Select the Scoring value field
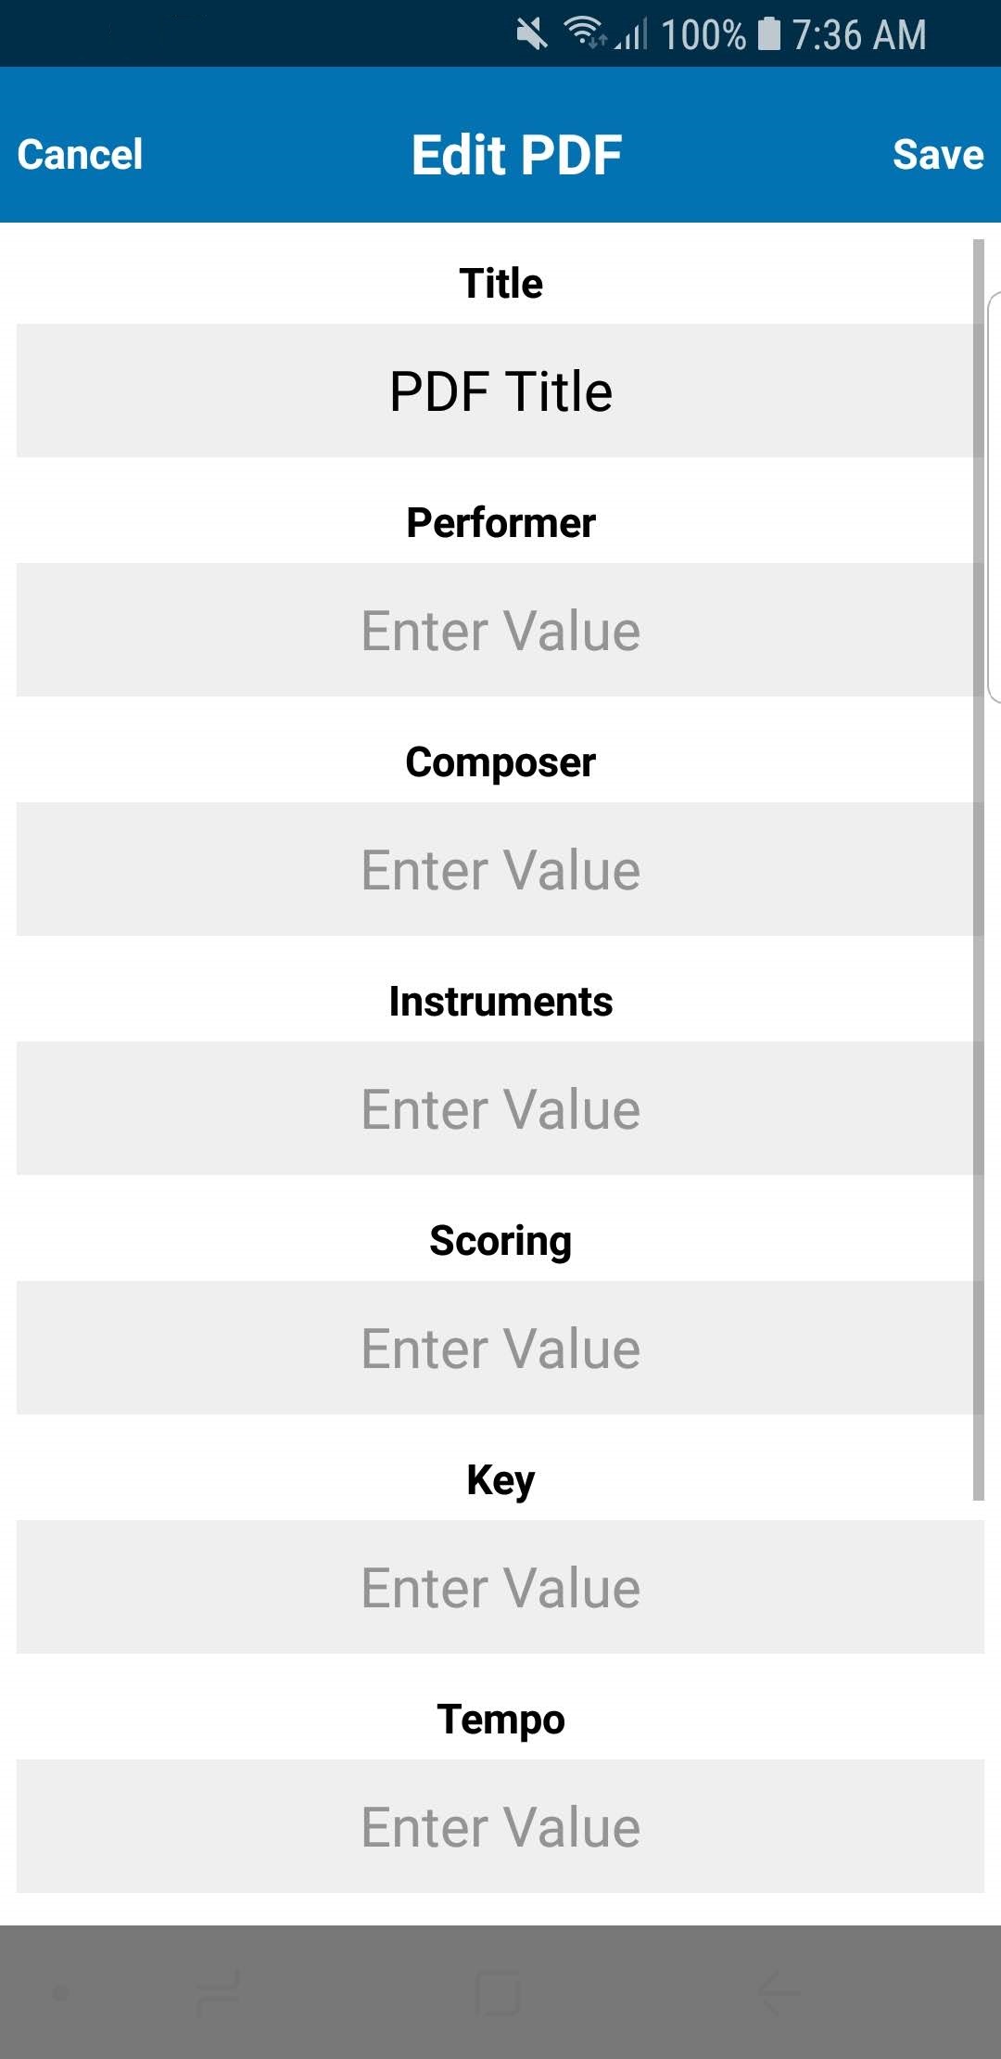The width and height of the screenshot is (1001, 2059). click(x=500, y=1348)
